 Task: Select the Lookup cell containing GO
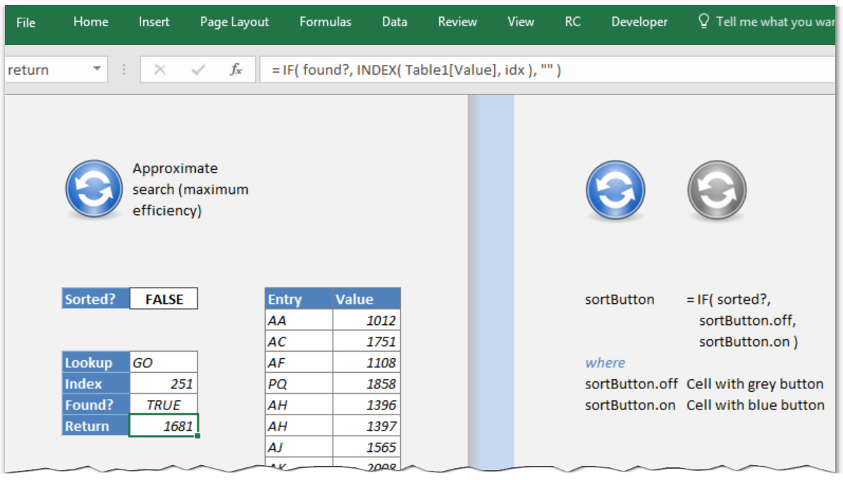tap(164, 362)
